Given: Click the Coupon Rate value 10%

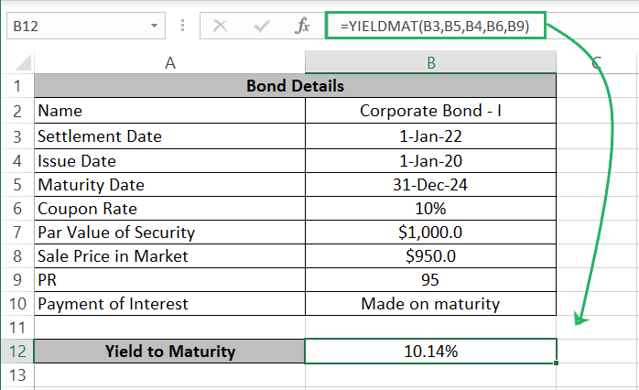Looking at the screenshot, I should [430, 208].
